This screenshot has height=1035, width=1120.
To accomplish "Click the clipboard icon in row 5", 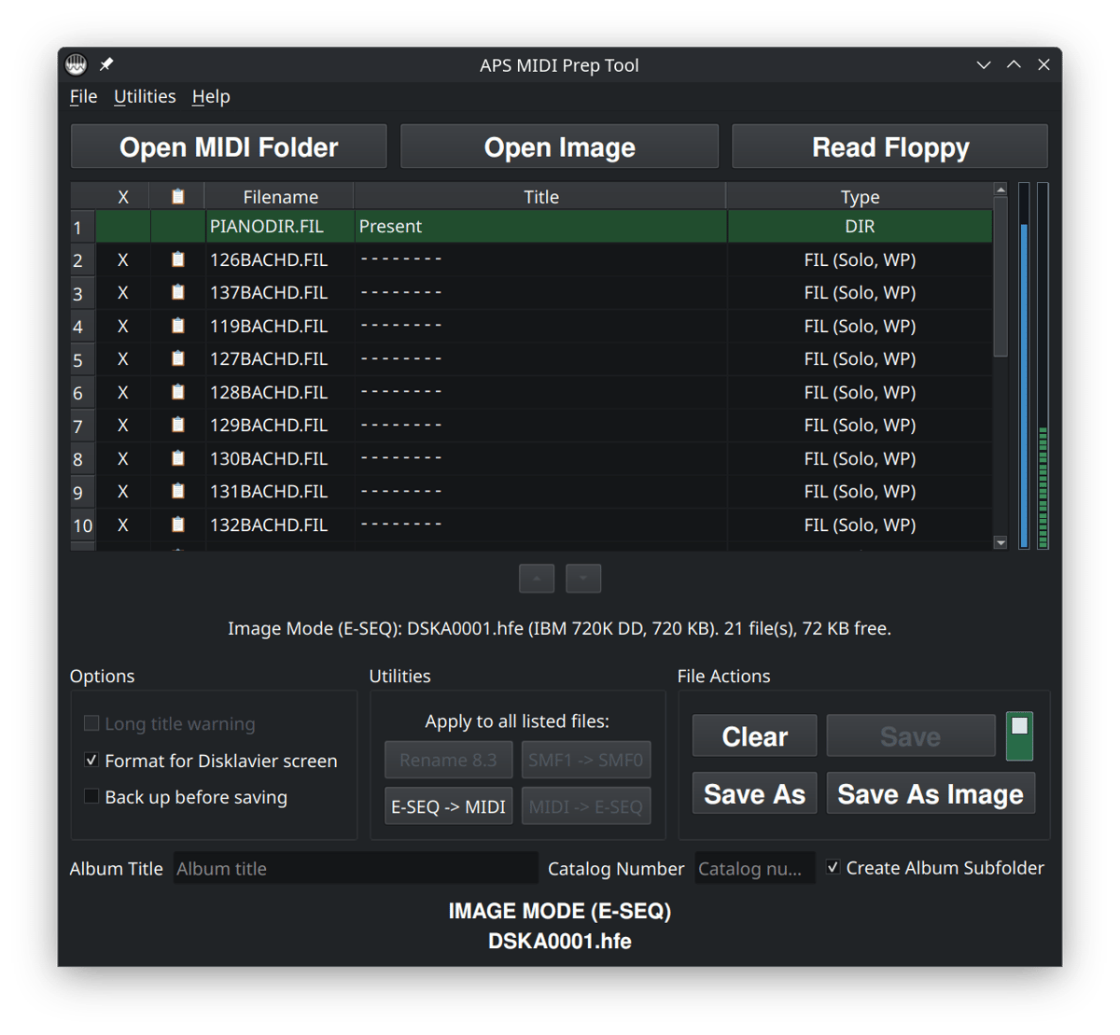I will click(x=177, y=358).
